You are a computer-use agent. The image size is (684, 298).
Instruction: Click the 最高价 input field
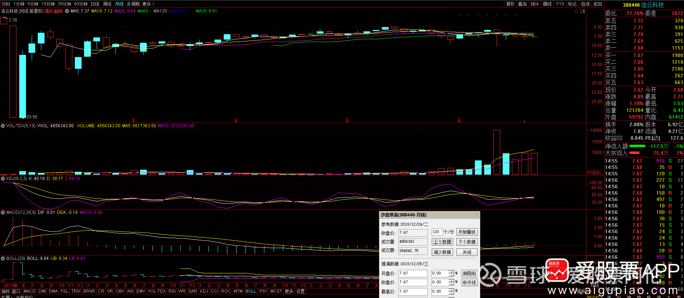point(413,292)
